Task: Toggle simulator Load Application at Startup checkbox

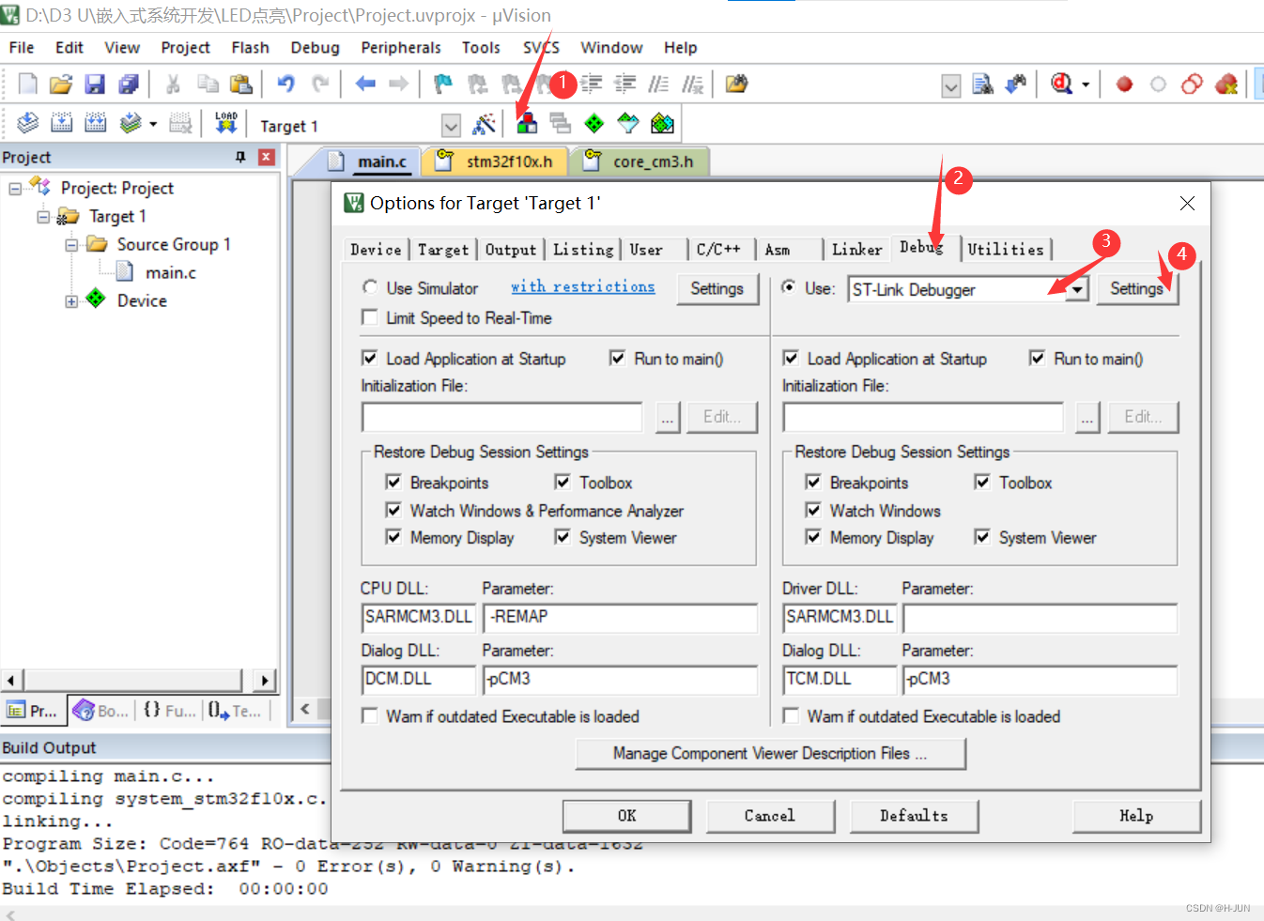Action: point(370,358)
